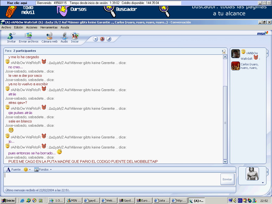Select the message 'atras qeu=?'
The image size is (272, 204).
pyautogui.click(x=18, y=103)
